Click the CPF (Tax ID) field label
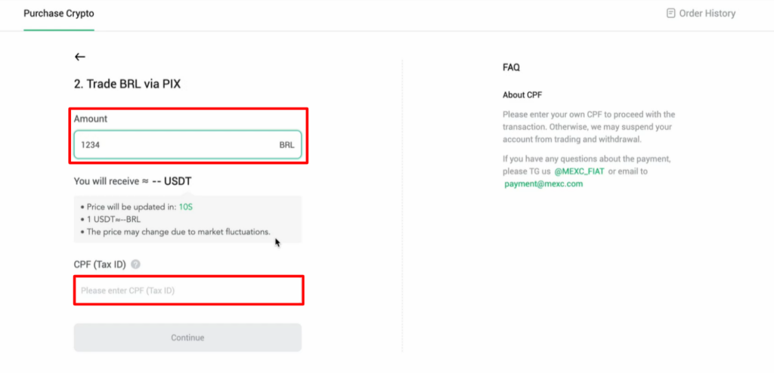The image size is (774, 373). click(x=101, y=264)
